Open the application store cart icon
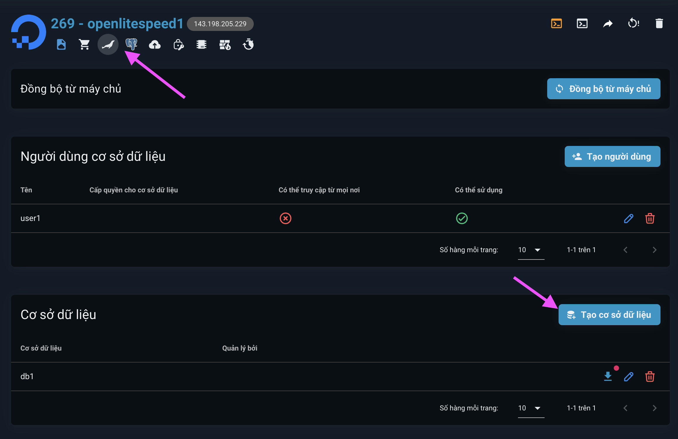Viewport: 678px width, 439px height. click(84, 44)
